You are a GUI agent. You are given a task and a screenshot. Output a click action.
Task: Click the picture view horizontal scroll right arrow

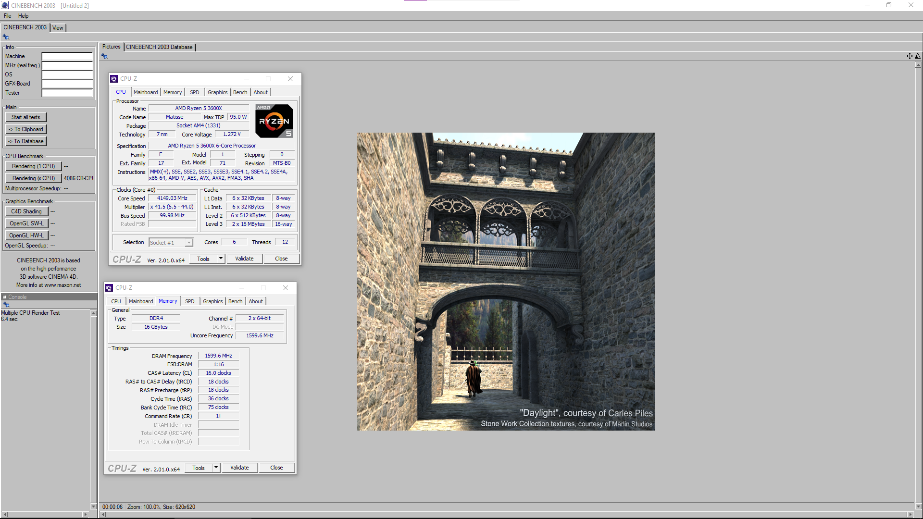pos(910,515)
